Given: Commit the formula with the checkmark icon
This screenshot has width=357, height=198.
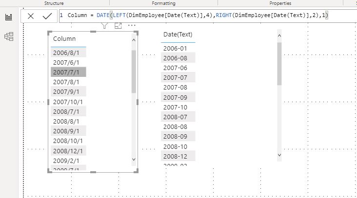Looking at the screenshot, I should [x=47, y=16].
